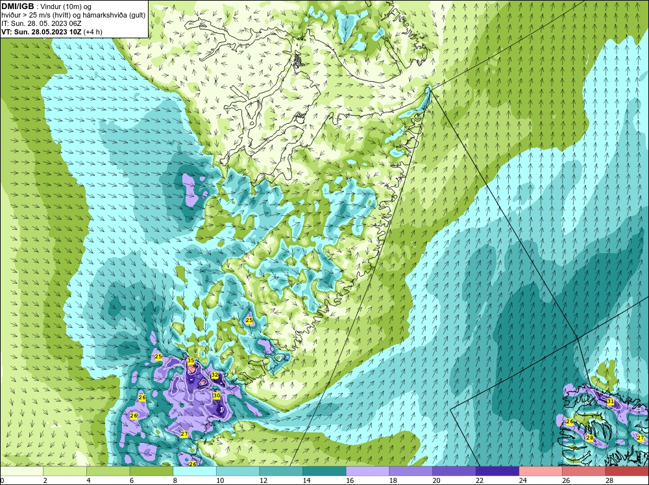Click the 0–2 m/s cream legend swatch

[x=21, y=471]
